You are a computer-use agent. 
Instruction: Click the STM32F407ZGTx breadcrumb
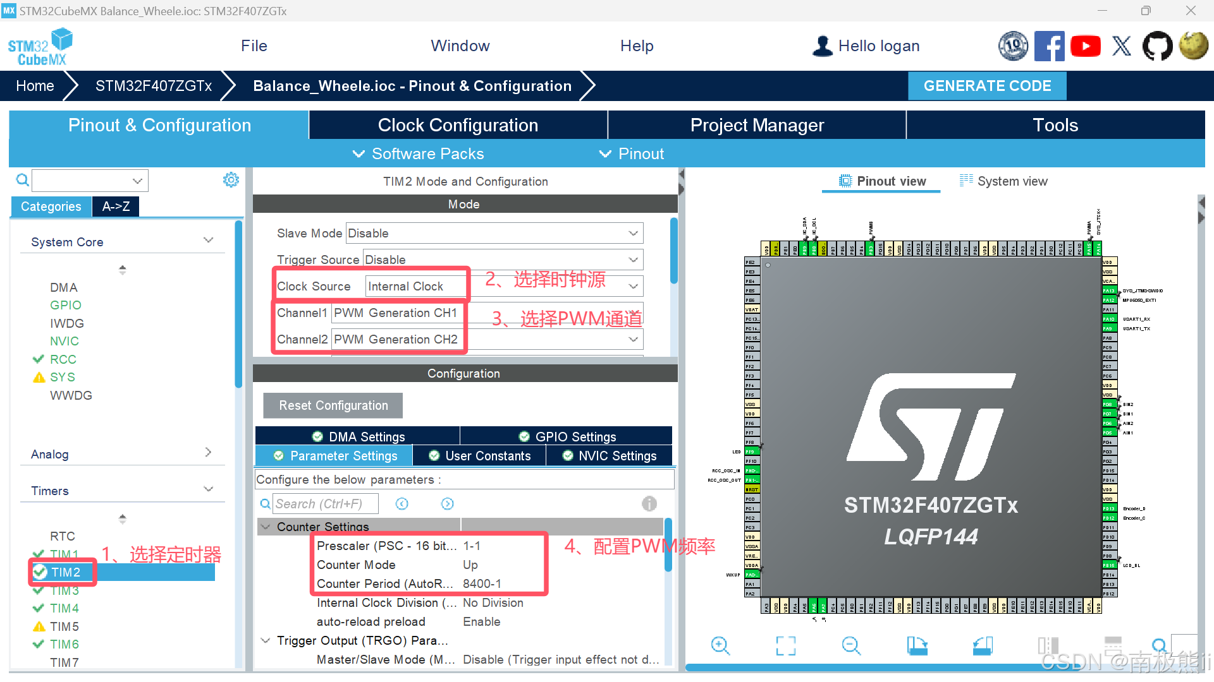(x=154, y=86)
